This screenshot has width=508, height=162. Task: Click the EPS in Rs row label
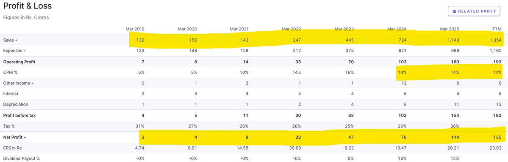tap(13, 148)
